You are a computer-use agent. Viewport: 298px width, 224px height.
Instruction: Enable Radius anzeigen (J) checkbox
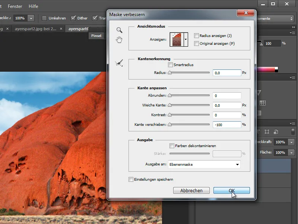tap(196, 35)
